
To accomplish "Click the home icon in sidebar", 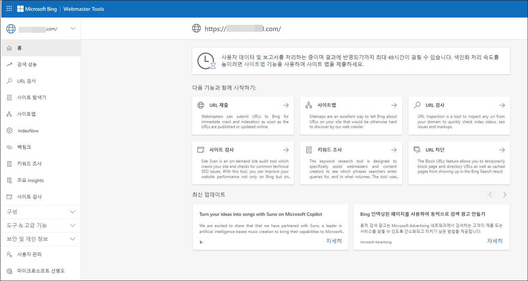I will [9, 48].
